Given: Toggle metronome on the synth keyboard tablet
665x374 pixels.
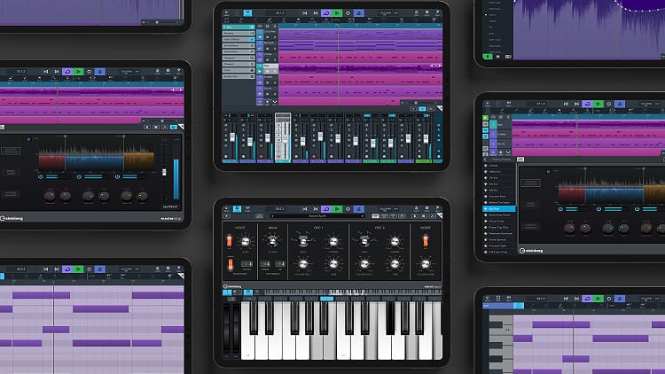Looking at the screenshot, I should [x=359, y=209].
